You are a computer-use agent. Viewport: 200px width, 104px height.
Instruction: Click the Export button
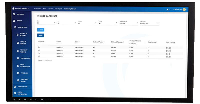tap(40, 35)
